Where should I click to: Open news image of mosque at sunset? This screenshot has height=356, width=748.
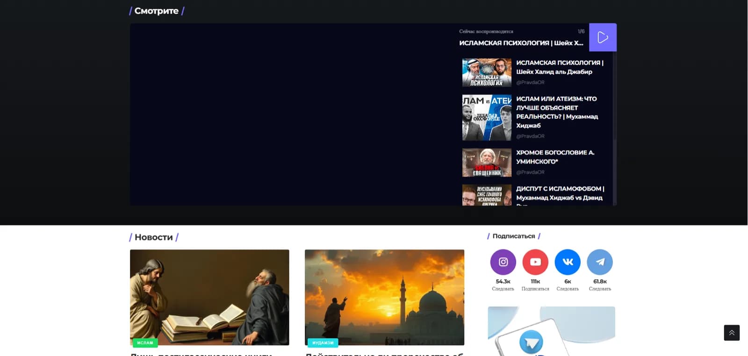384,297
